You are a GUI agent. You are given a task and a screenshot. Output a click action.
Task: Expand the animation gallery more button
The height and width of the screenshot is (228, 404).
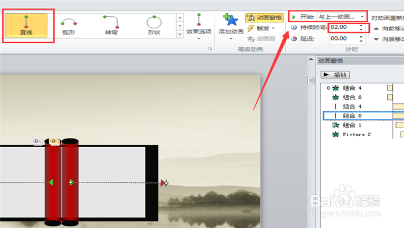180,34
